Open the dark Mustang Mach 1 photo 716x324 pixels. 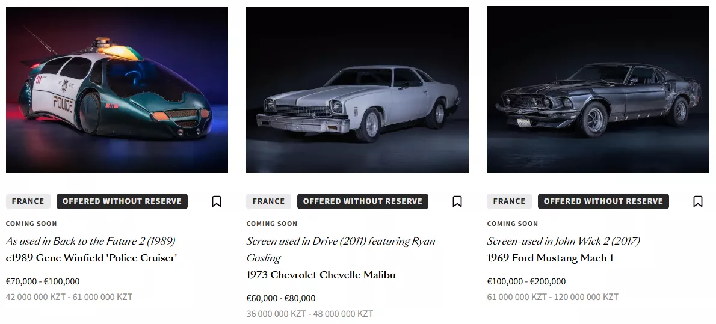[598, 90]
